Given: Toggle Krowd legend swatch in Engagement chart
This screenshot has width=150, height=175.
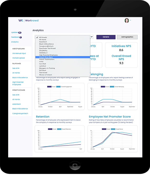Looking at the screenshot, I should [49, 87].
